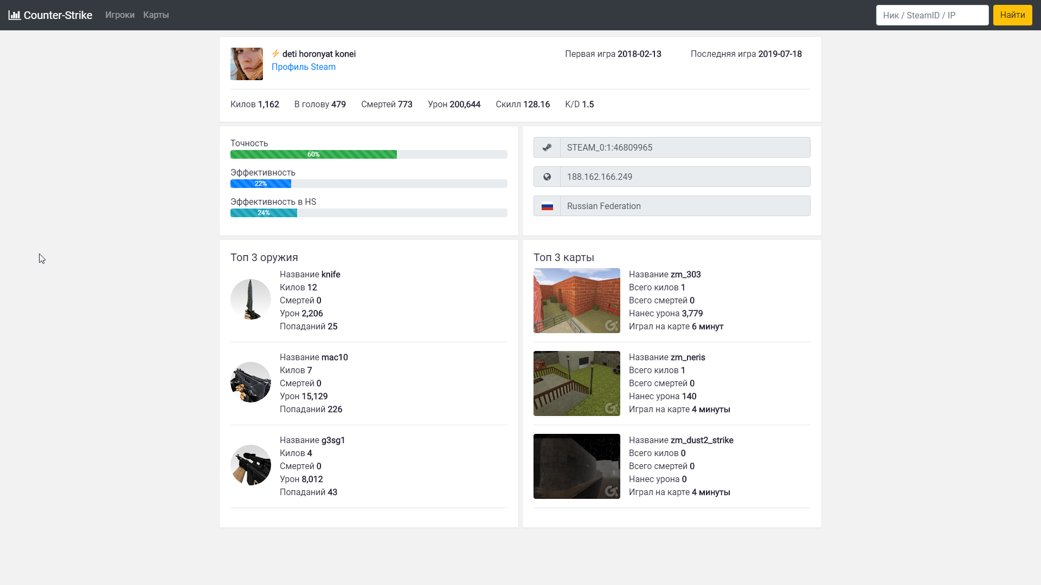Click the Нанес урона 3,779 value
Image resolution: width=1041 pixels, height=585 pixels.
[x=666, y=314]
